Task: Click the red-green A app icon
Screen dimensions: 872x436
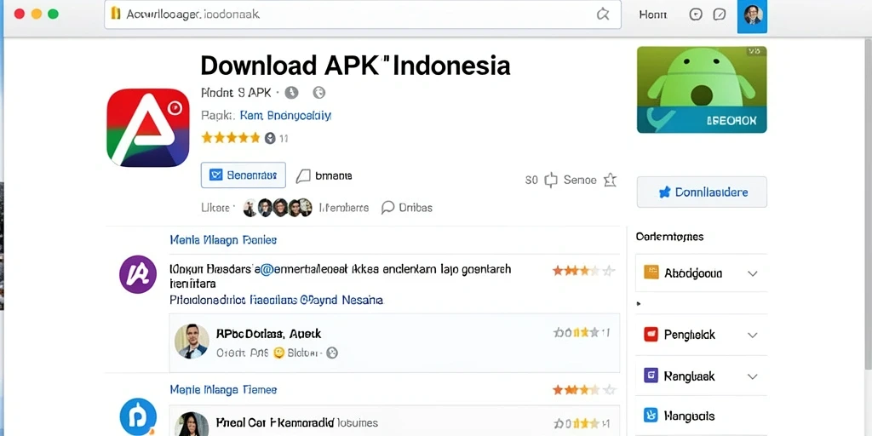Action: (x=148, y=128)
